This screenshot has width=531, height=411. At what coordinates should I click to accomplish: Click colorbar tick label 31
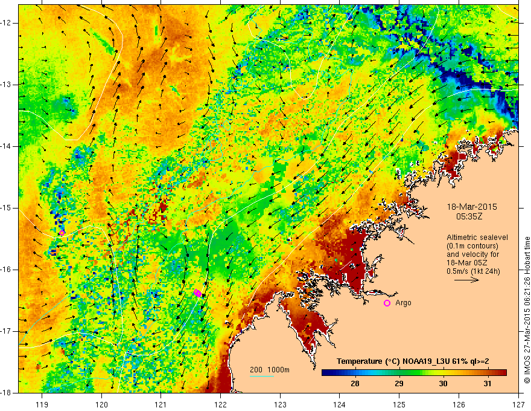click(487, 384)
